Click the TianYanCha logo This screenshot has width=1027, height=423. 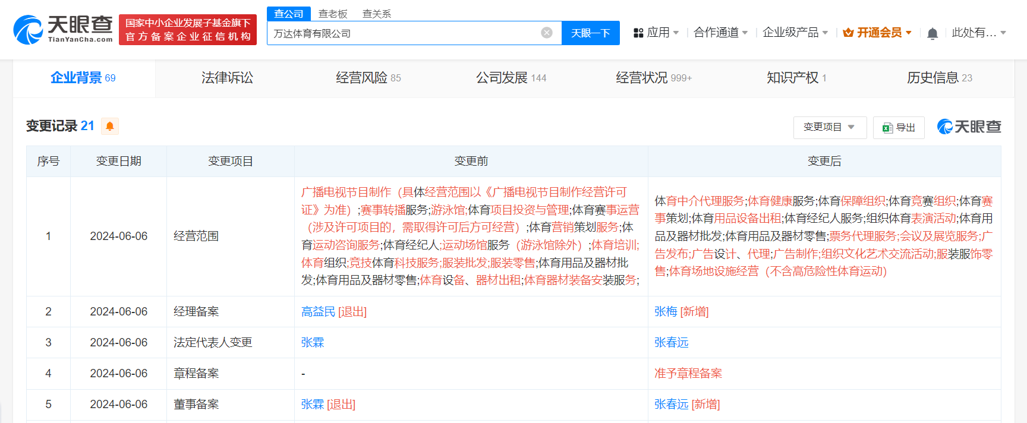(63, 29)
